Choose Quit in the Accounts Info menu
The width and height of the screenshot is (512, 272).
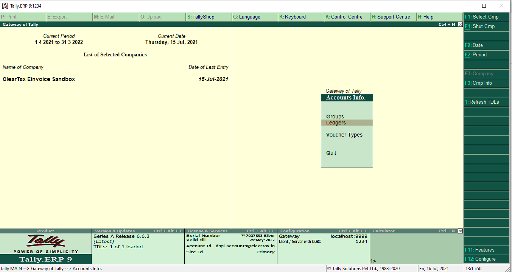pos(331,152)
